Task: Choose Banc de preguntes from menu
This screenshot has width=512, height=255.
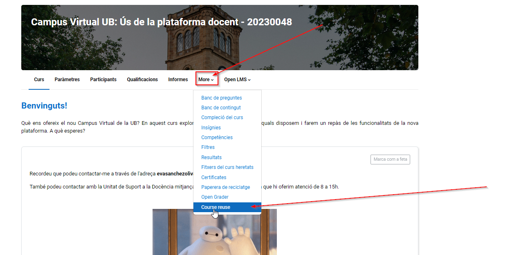Action: point(221,98)
